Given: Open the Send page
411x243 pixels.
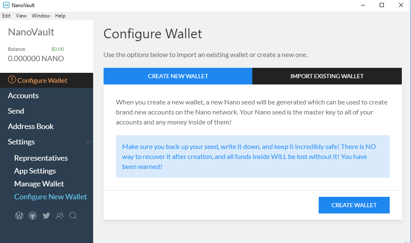Looking at the screenshot, I should pos(16,111).
